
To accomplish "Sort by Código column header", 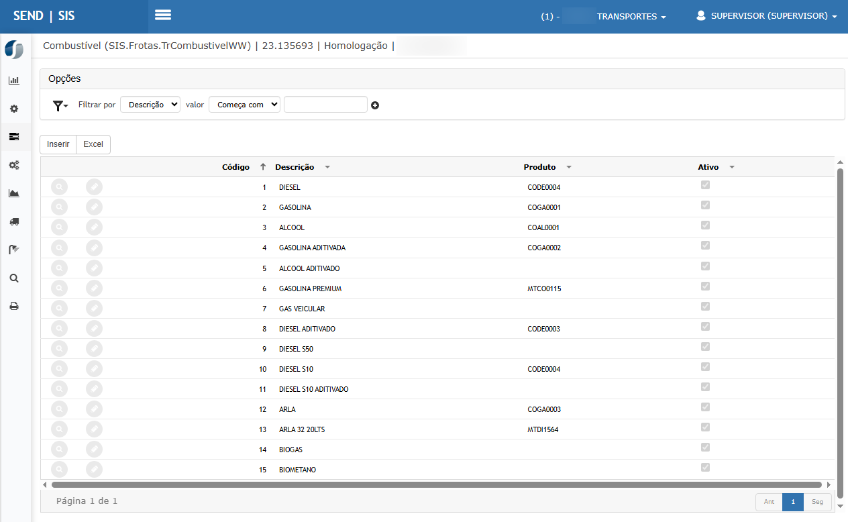I will tap(235, 167).
